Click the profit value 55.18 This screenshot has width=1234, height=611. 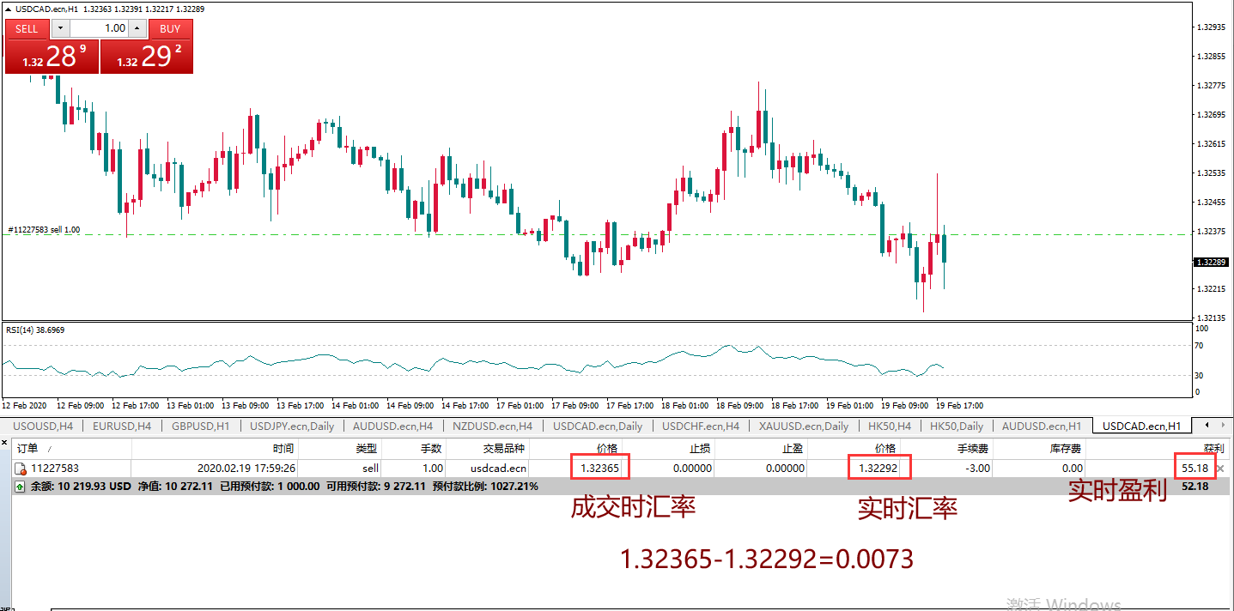pos(1194,469)
